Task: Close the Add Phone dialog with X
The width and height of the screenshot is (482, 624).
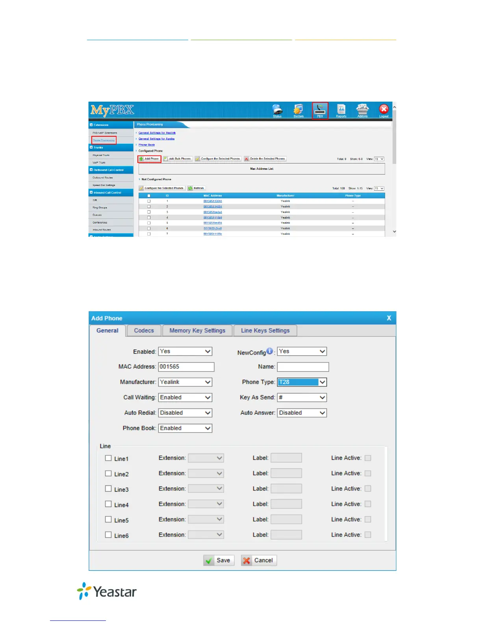Action: [389, 318]
